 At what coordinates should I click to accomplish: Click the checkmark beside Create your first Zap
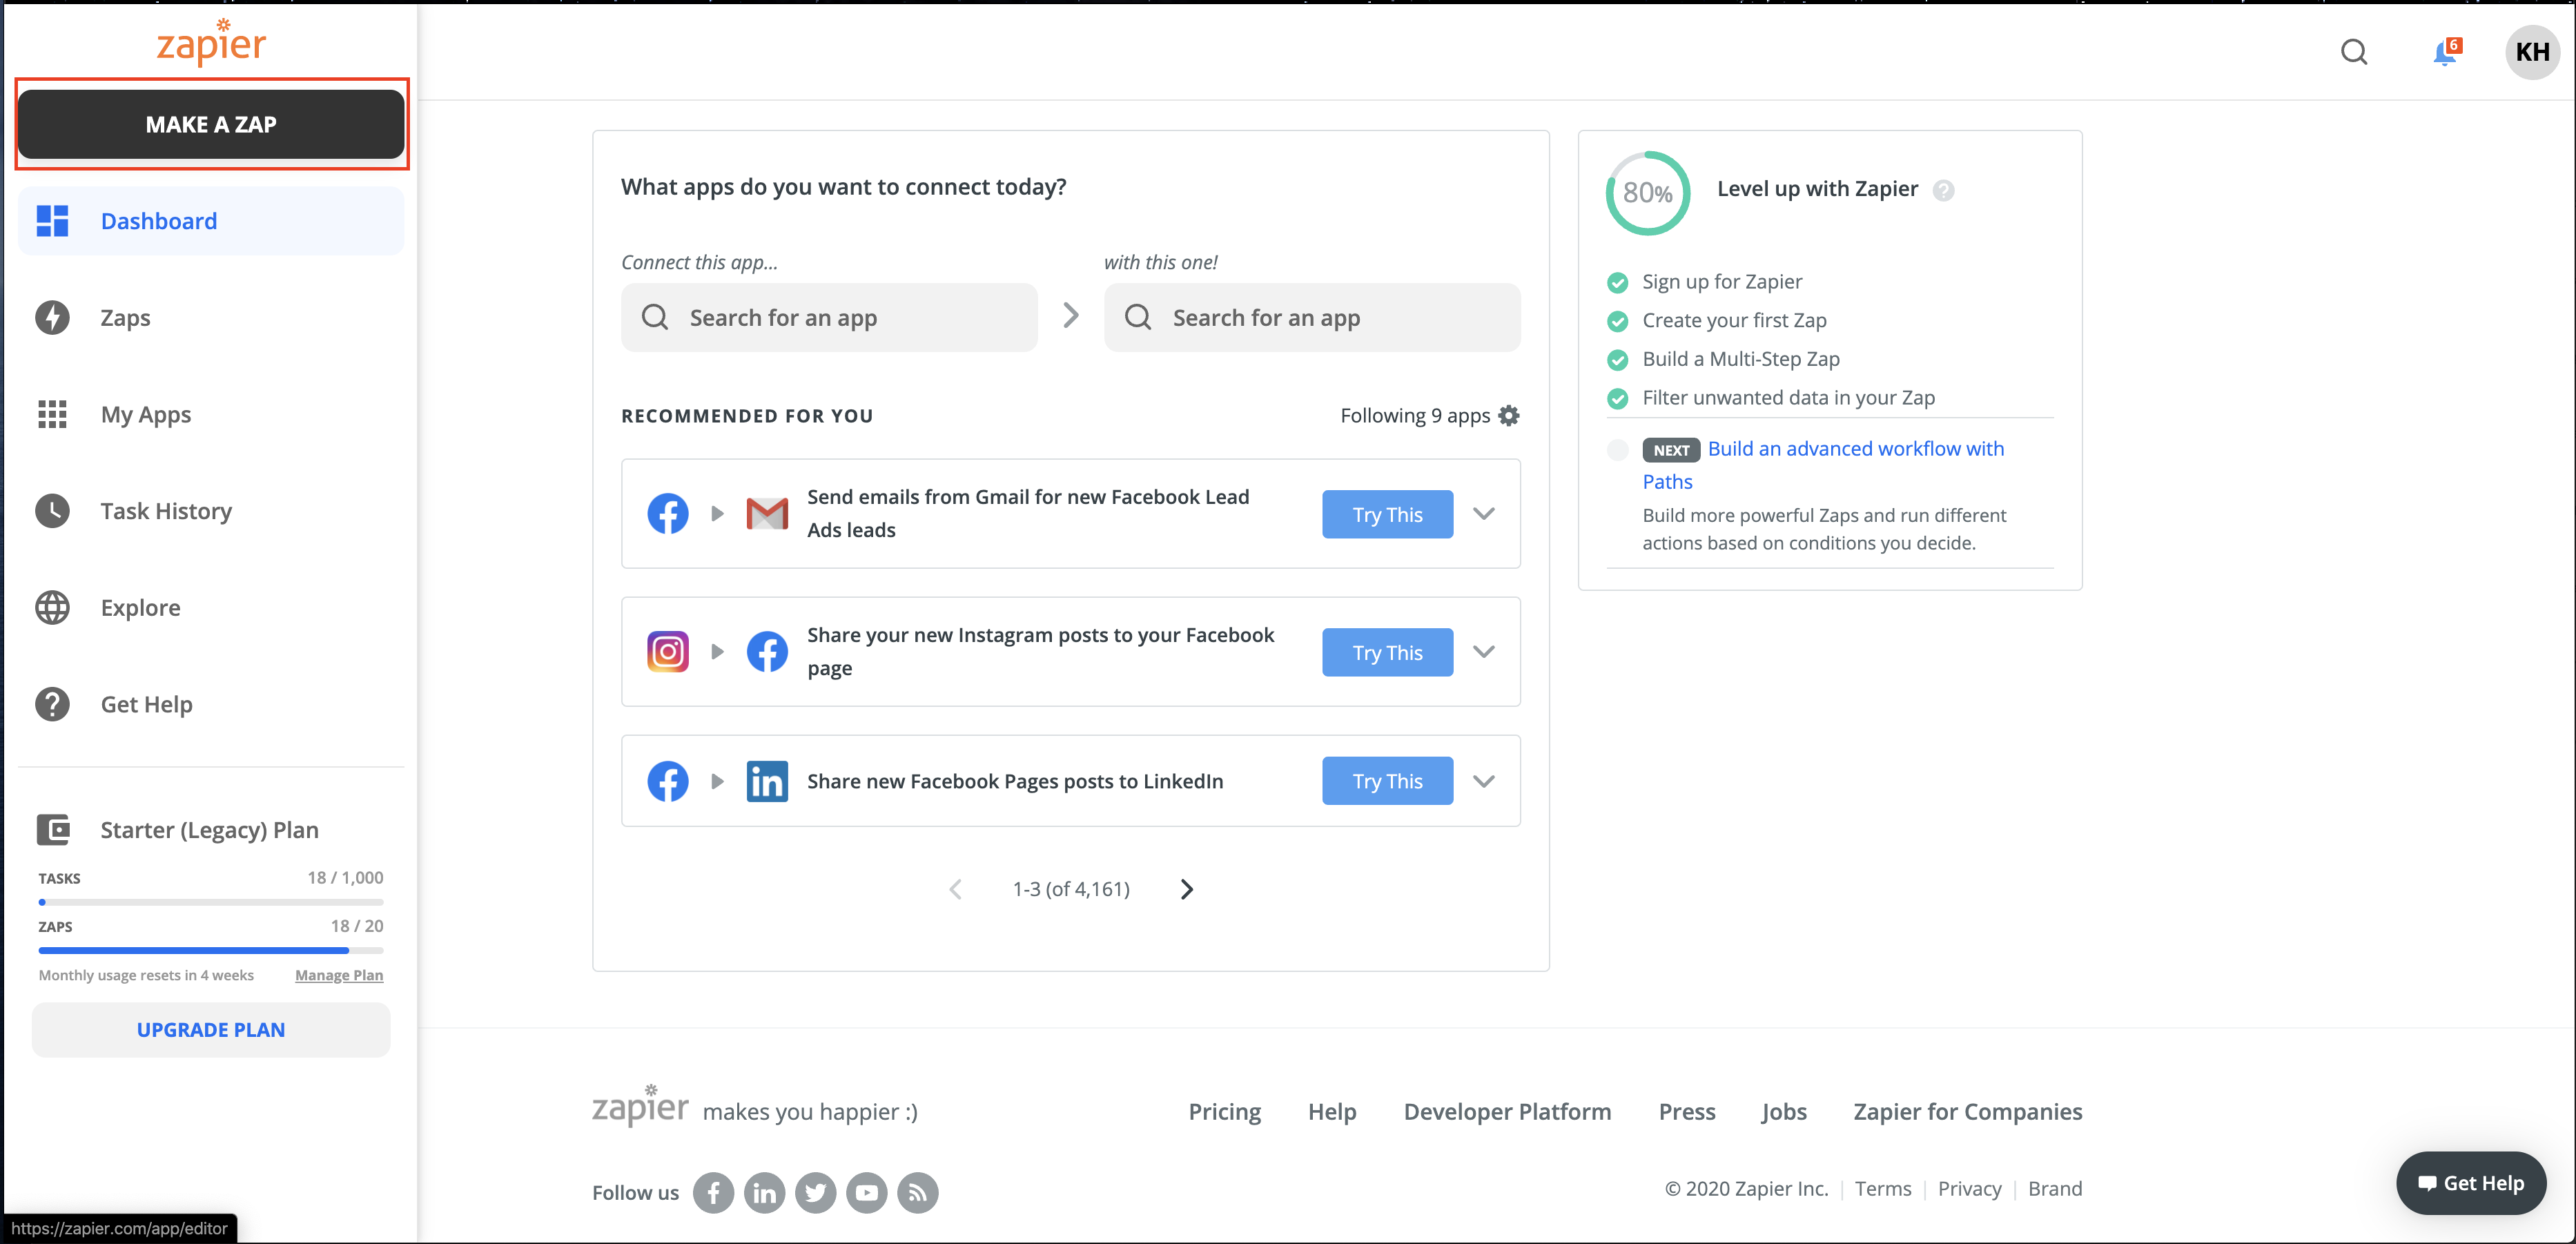pyautogui.click(x=1617, y=321)
